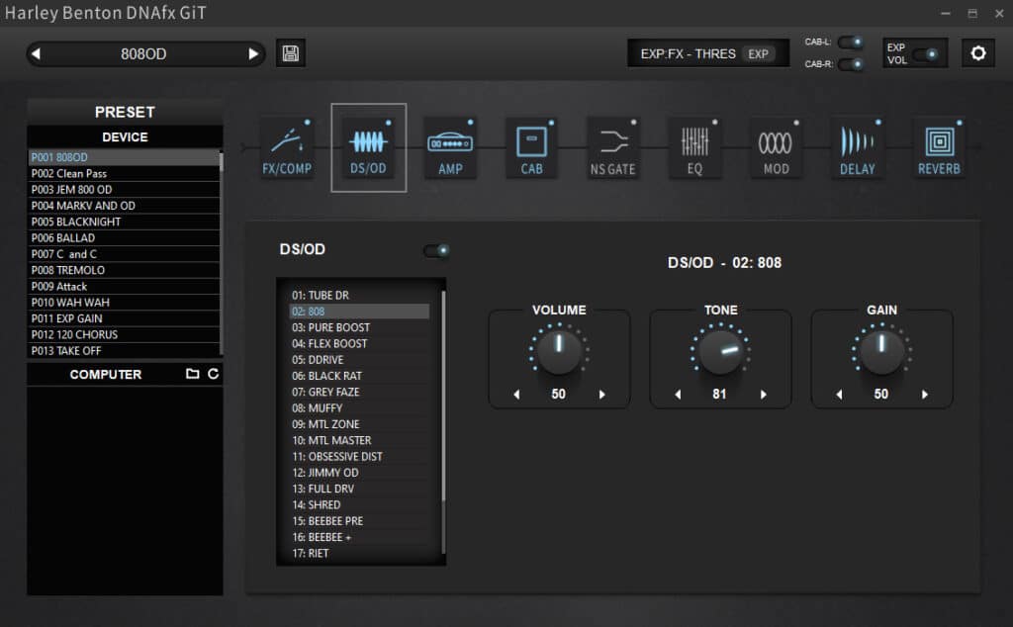
Task: Select preset P001 808OD
Action: click(x=124, y=157)
